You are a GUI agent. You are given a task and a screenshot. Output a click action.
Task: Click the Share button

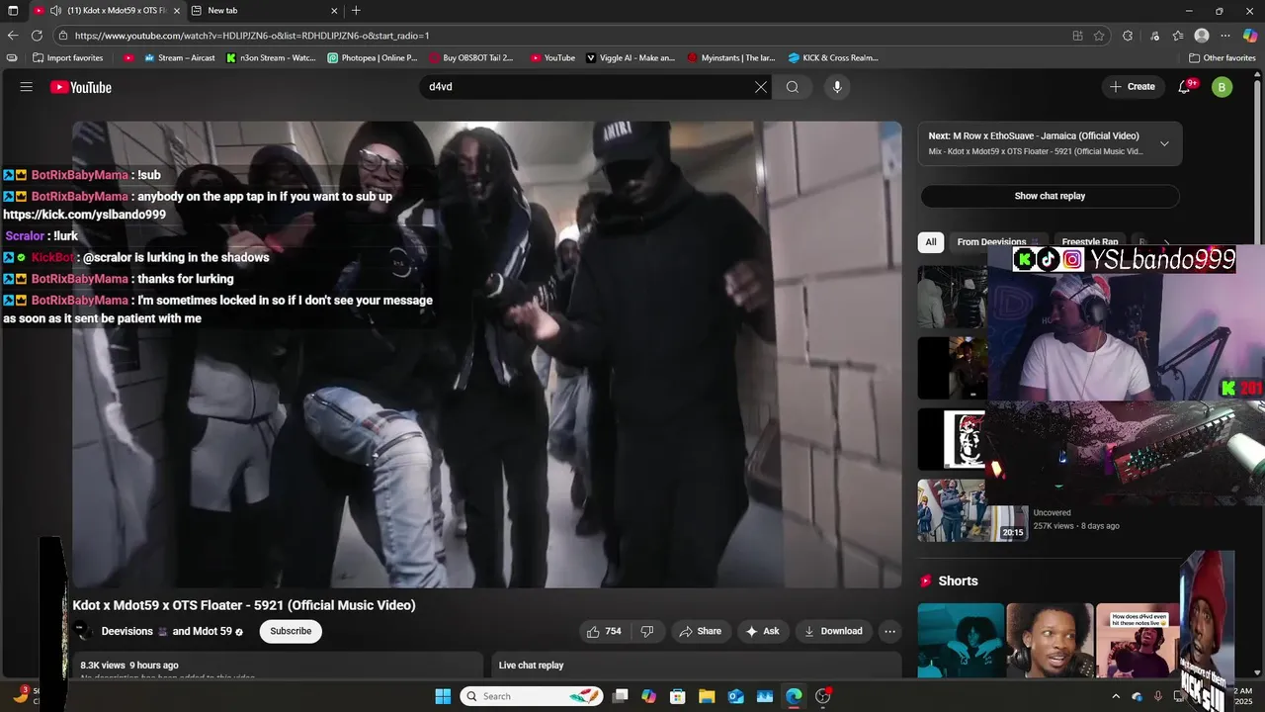coord(700,631)
